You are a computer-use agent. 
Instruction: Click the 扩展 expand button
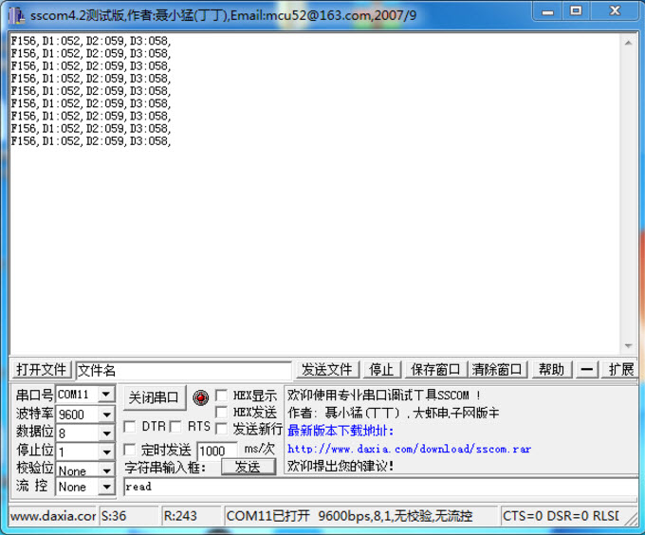[x=620, y=370]
